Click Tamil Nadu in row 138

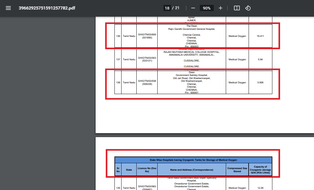(129, 82)
